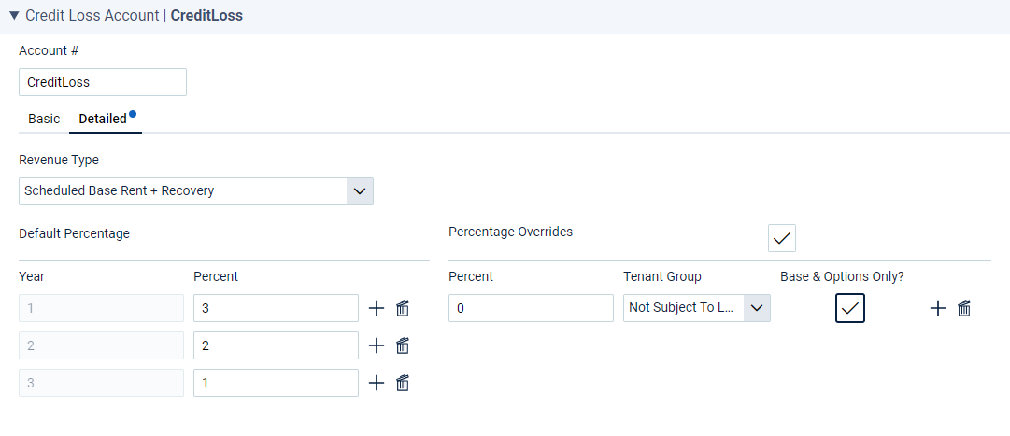The width and height of the screenshot is (1010, 436).
Task: Click the Credit Loss Account header title
Action: [x=134, y=16]
